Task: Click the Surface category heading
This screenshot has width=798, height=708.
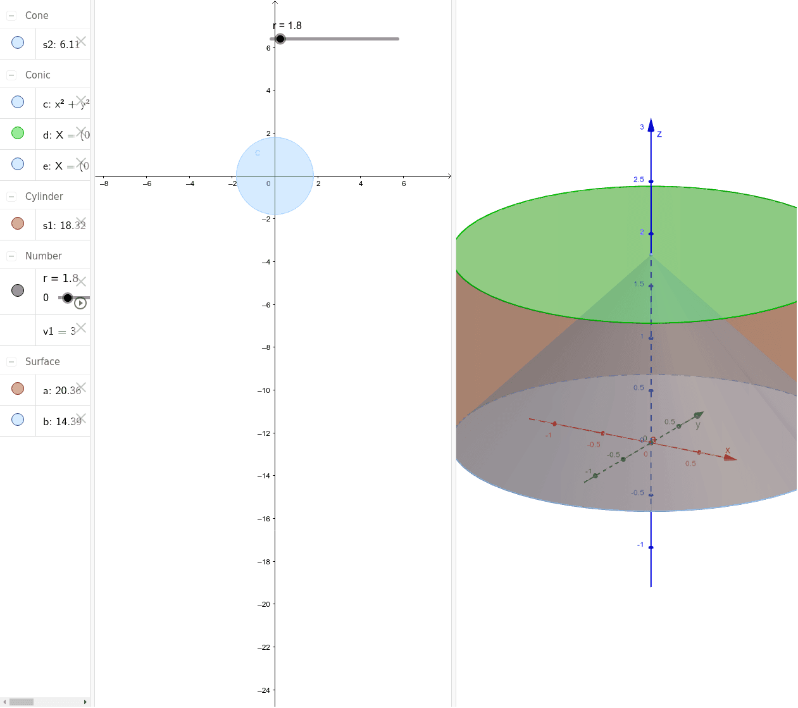Action: coord(42,361)
